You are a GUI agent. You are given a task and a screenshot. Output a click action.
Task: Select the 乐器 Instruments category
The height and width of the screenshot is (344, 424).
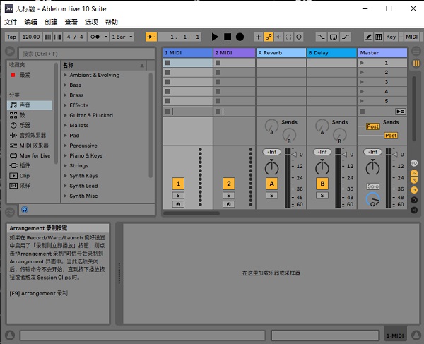coord(30,126)
